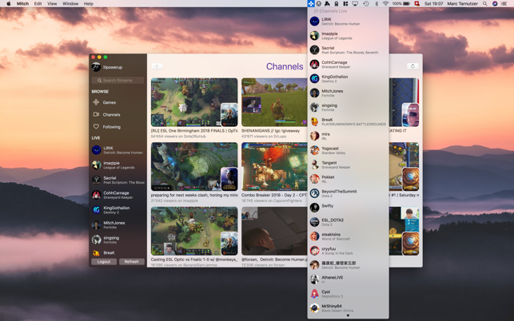This screenshot has width=514, height=321.
Task: Select CohhCarnage avatar in the dropdown list
Action: pos(314,64)
